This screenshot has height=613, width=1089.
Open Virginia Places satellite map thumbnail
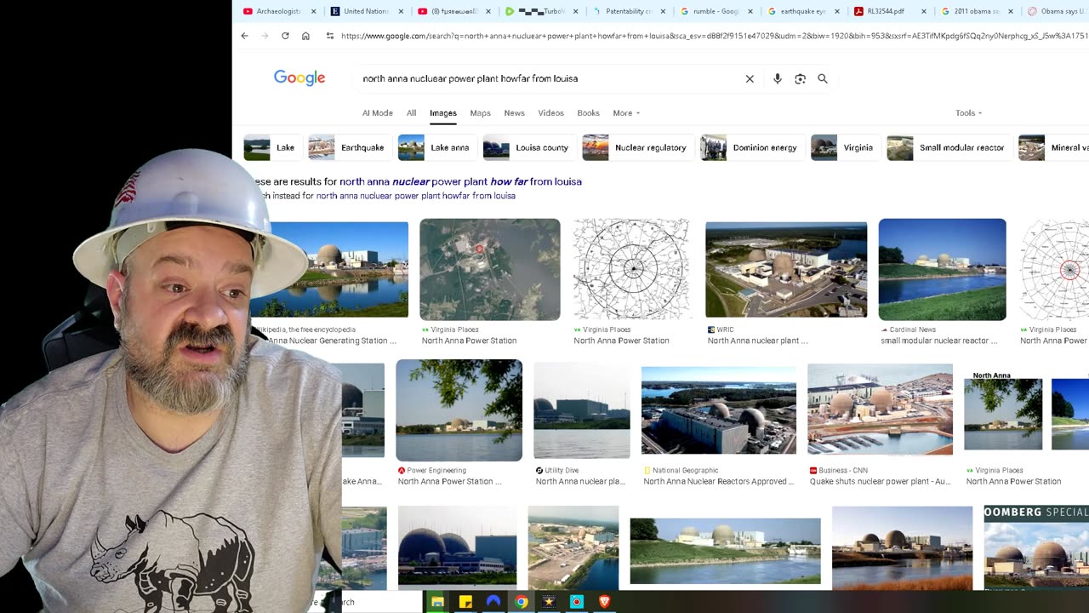[490, 269]
